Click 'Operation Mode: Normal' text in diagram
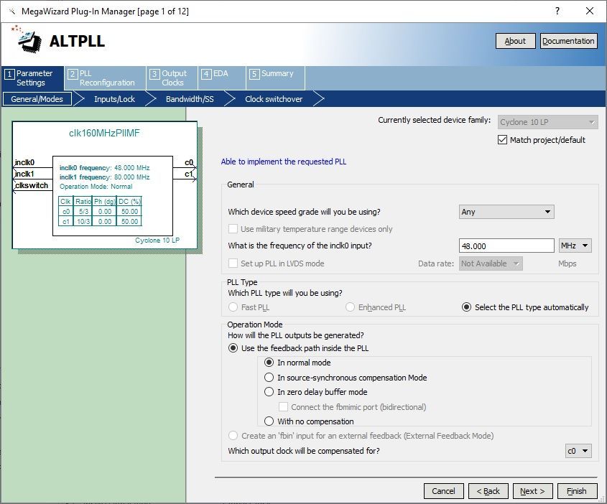Viewport: 607px width, 504px height. click(x=96, y=187)
